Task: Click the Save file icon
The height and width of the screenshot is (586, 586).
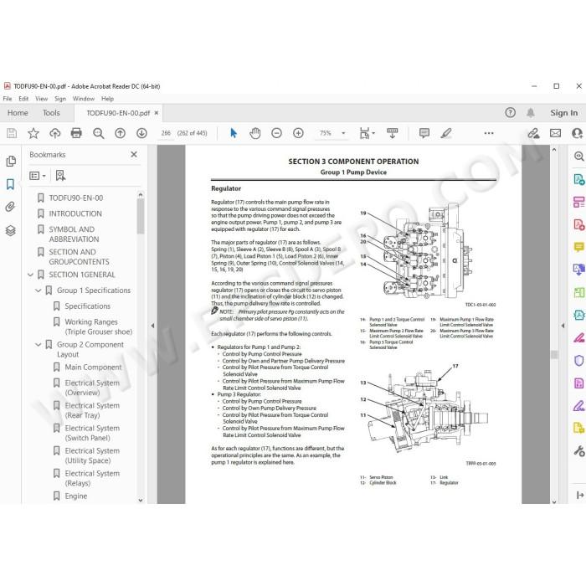Action: [x=12, y=133]
